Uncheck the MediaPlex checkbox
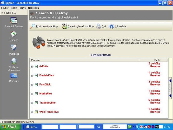This screenshot has width=173, height=130. click(36, 94)
